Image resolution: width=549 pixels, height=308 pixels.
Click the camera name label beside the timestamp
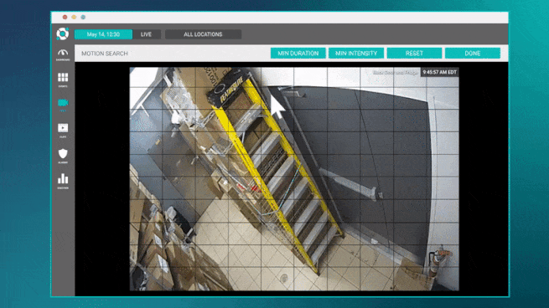[396, 72]
